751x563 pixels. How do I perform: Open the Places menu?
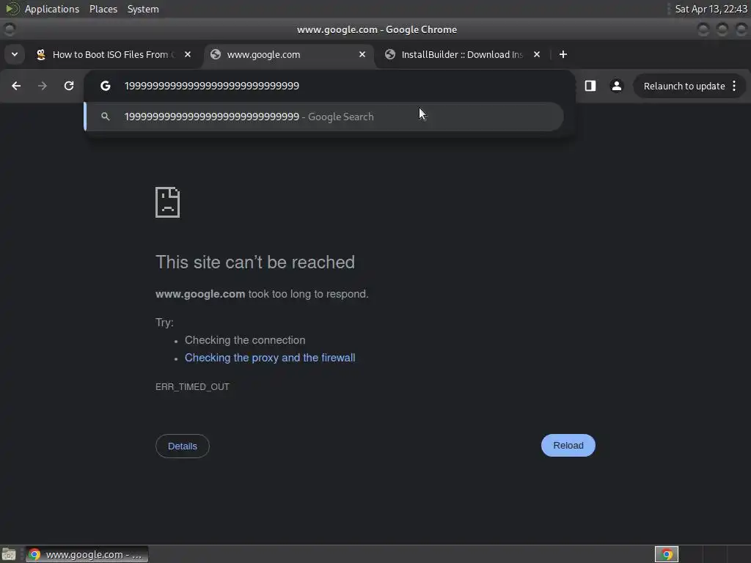(103, 9)
